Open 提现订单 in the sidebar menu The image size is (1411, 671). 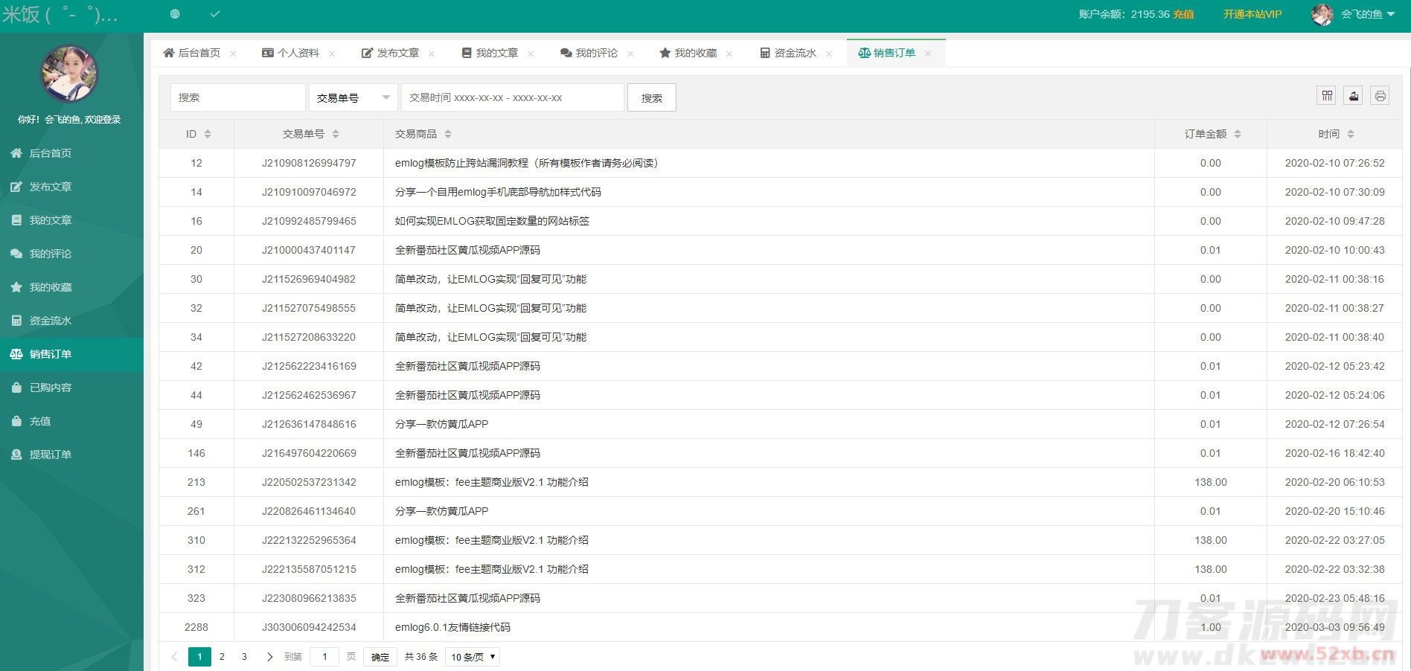point(50,455)
